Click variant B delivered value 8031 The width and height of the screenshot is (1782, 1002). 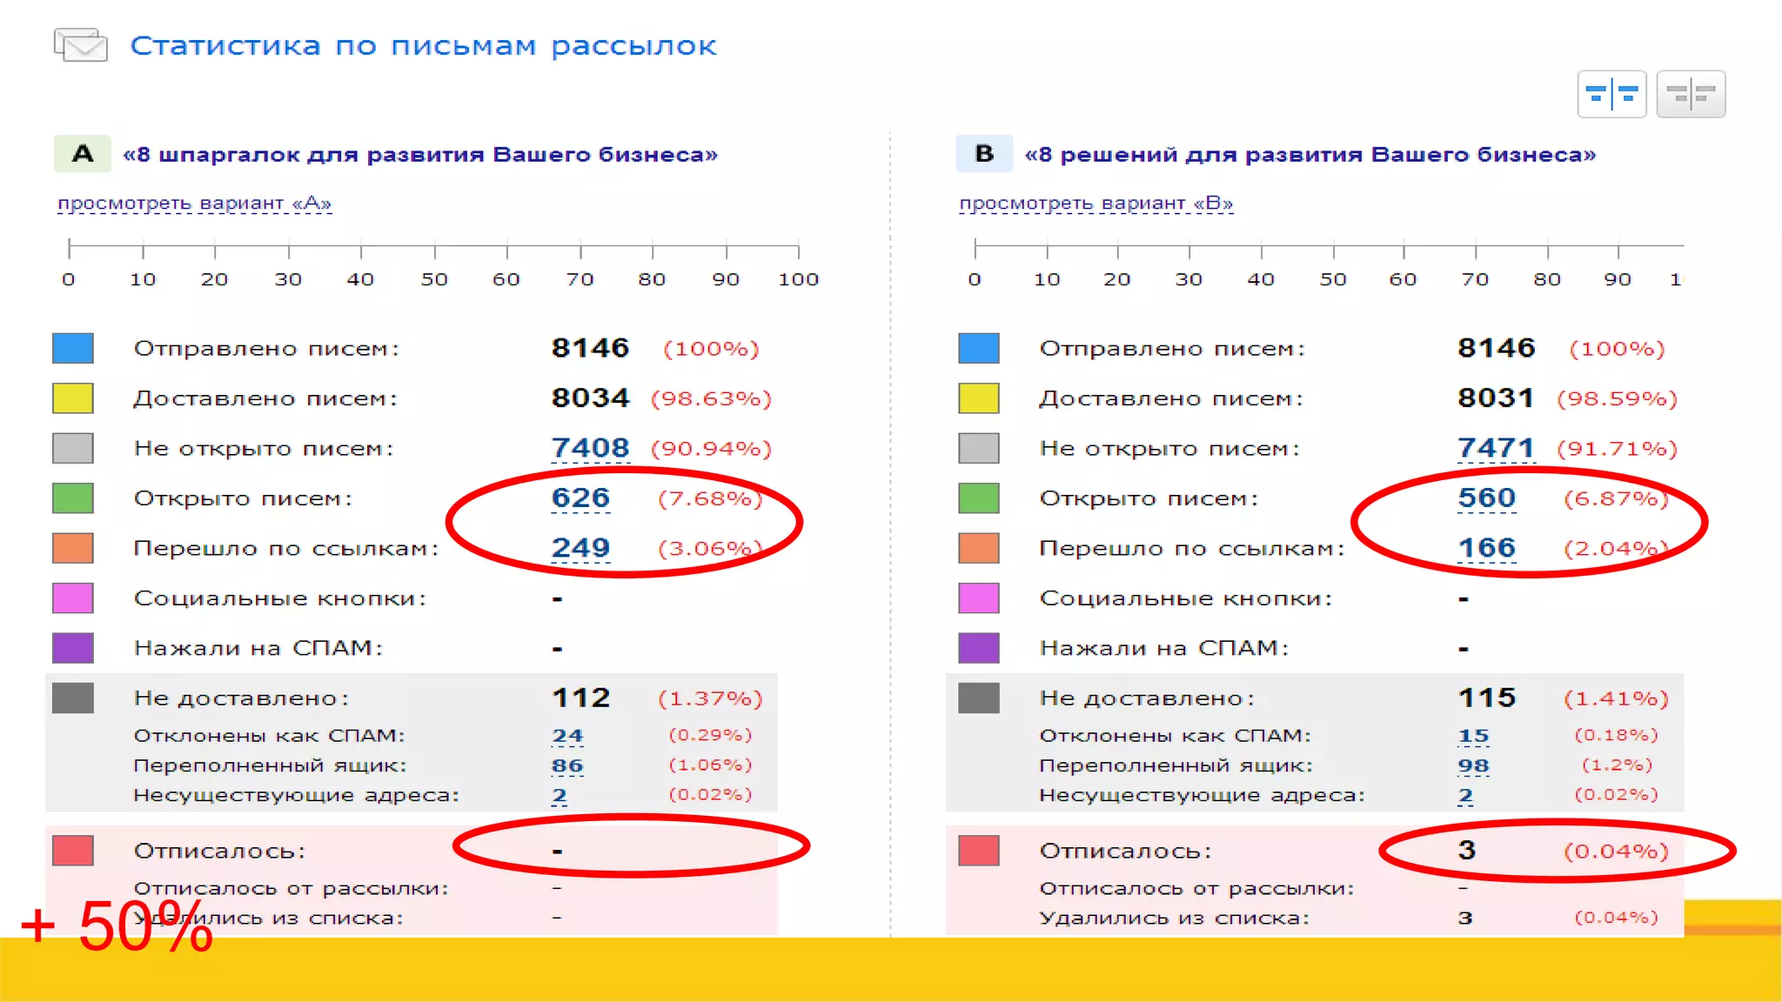coord(1496,398)
